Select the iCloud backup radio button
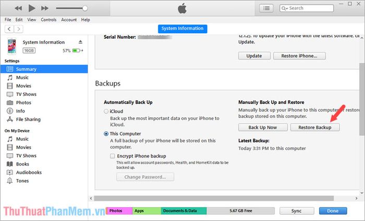This screenshot has height=221, width=365. tap(106, 112)
